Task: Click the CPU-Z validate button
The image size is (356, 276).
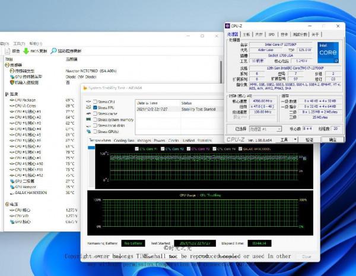Action: (309, 139)
